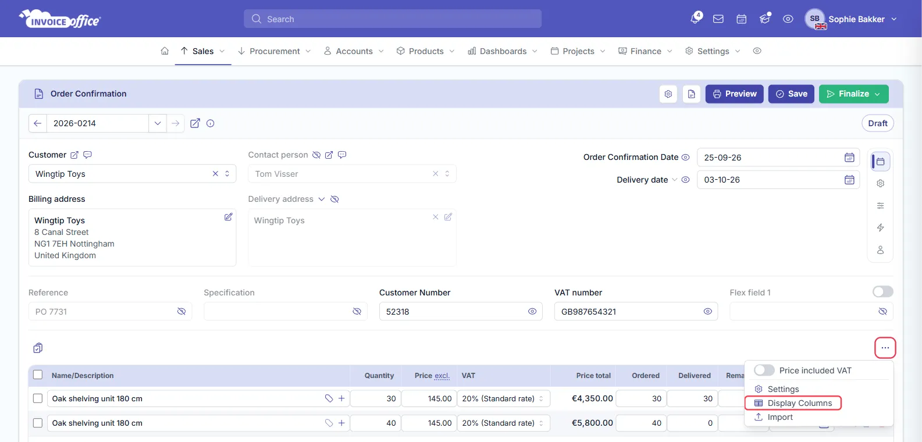Edit customer icon next to Customer label
This screenshot has height=442, width=922.
click(74, 155)
